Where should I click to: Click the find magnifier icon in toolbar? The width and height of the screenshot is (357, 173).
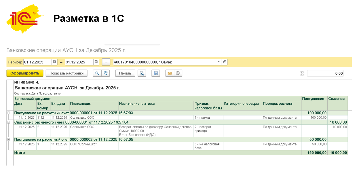tap(97, 73)
